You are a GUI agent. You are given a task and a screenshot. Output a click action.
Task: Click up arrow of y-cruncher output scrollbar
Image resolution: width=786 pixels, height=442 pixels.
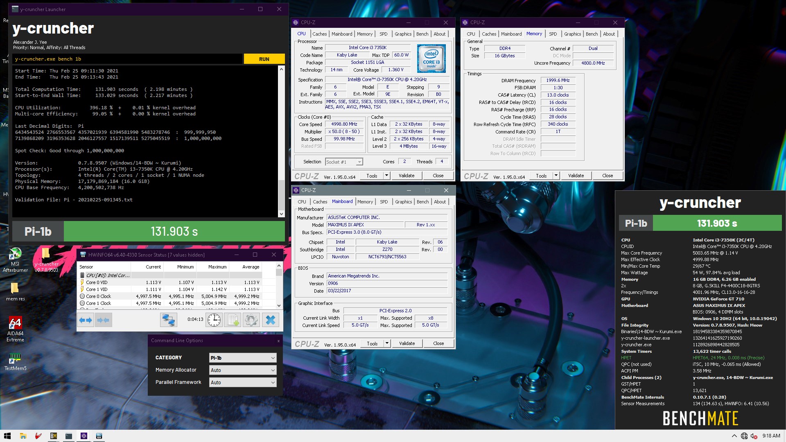point(281,69)
